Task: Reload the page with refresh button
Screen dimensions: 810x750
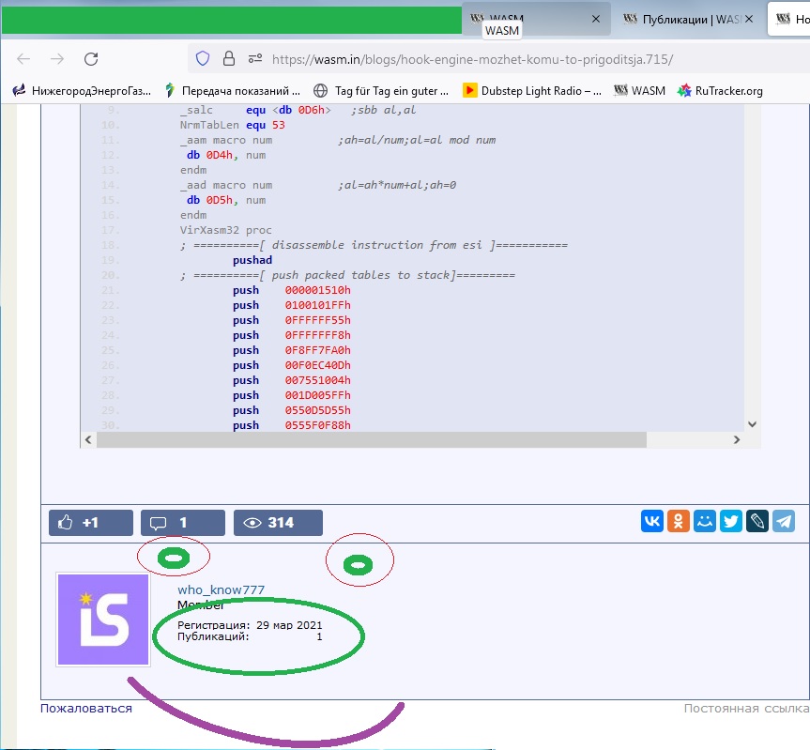Action: tap(91, 59)
